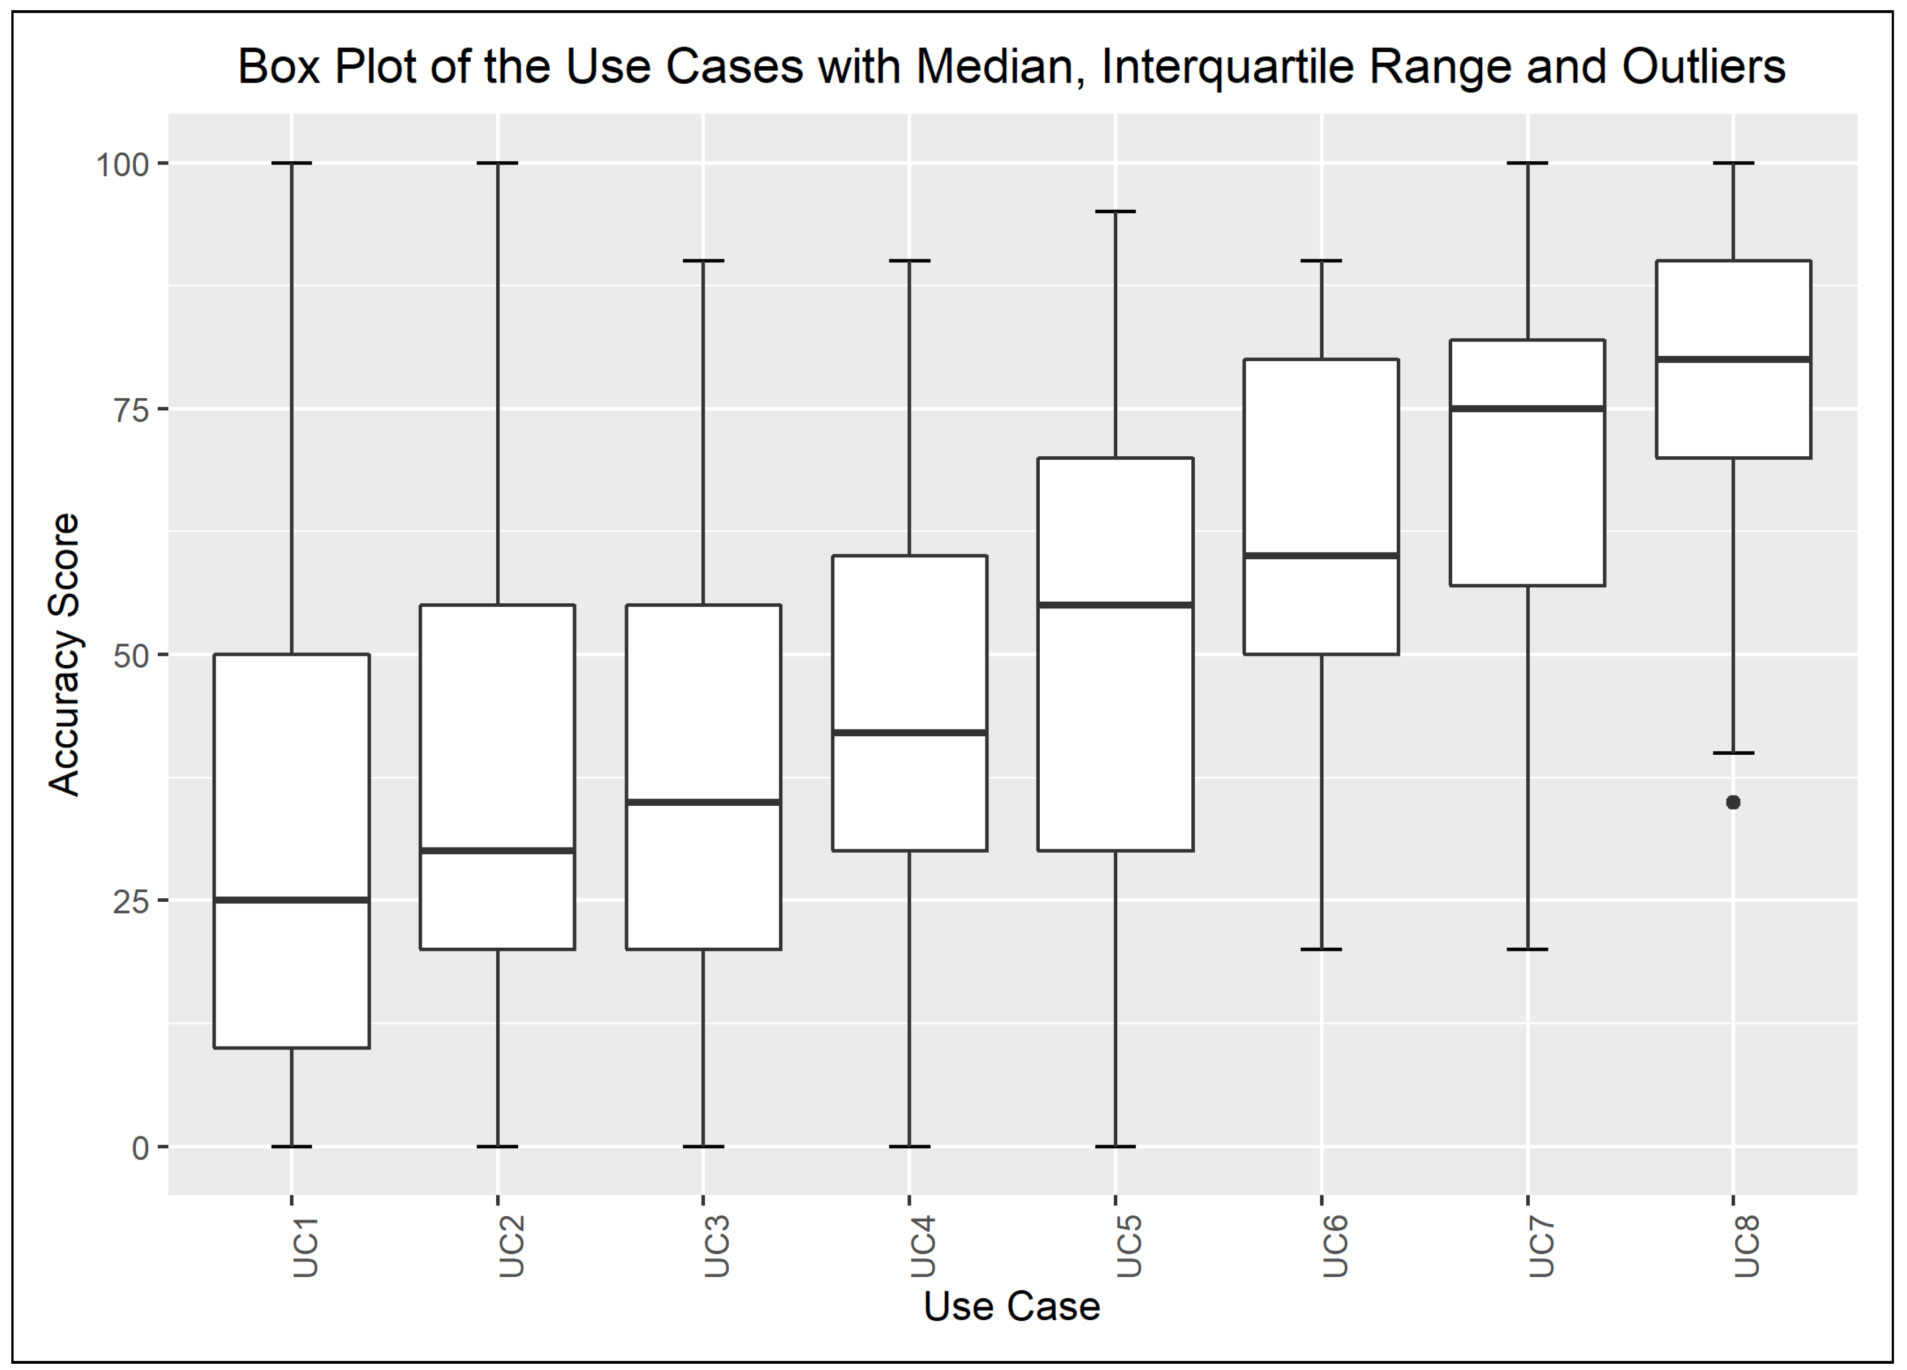Click the median line of the UC7 box
Image resolution: width=1907 pixels, height=1370 pixels.
coord(1527,408)
